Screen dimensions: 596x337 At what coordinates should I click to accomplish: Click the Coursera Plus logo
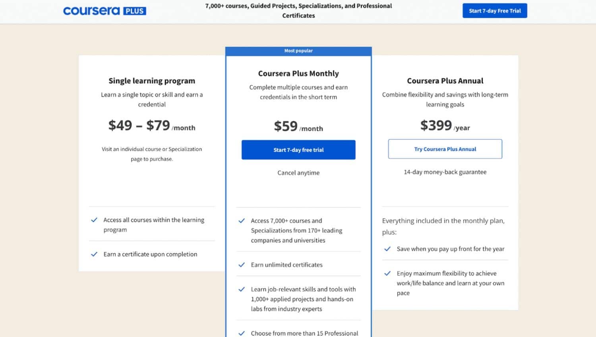click(x=104, y=11)
